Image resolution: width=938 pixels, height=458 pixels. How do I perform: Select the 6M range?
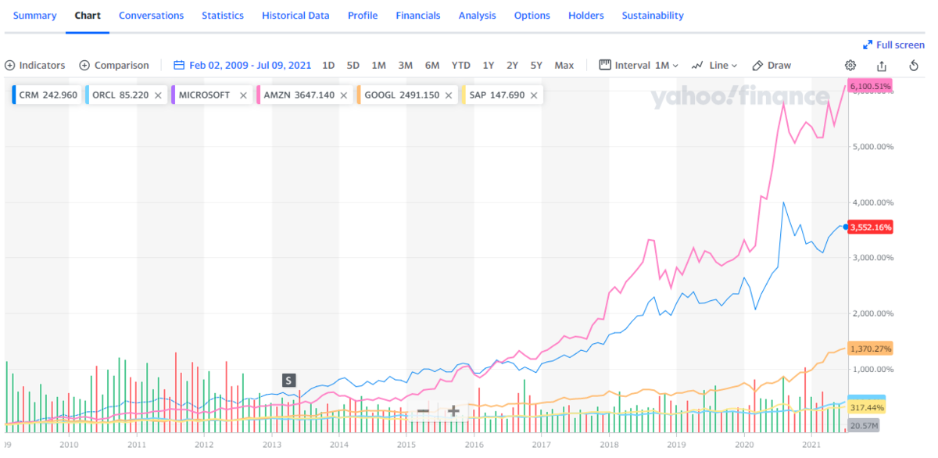[432, 66]
